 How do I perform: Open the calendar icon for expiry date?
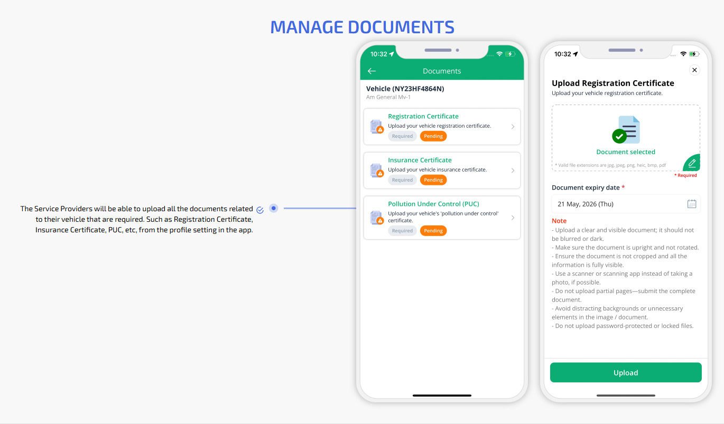(x=691, y=204)
